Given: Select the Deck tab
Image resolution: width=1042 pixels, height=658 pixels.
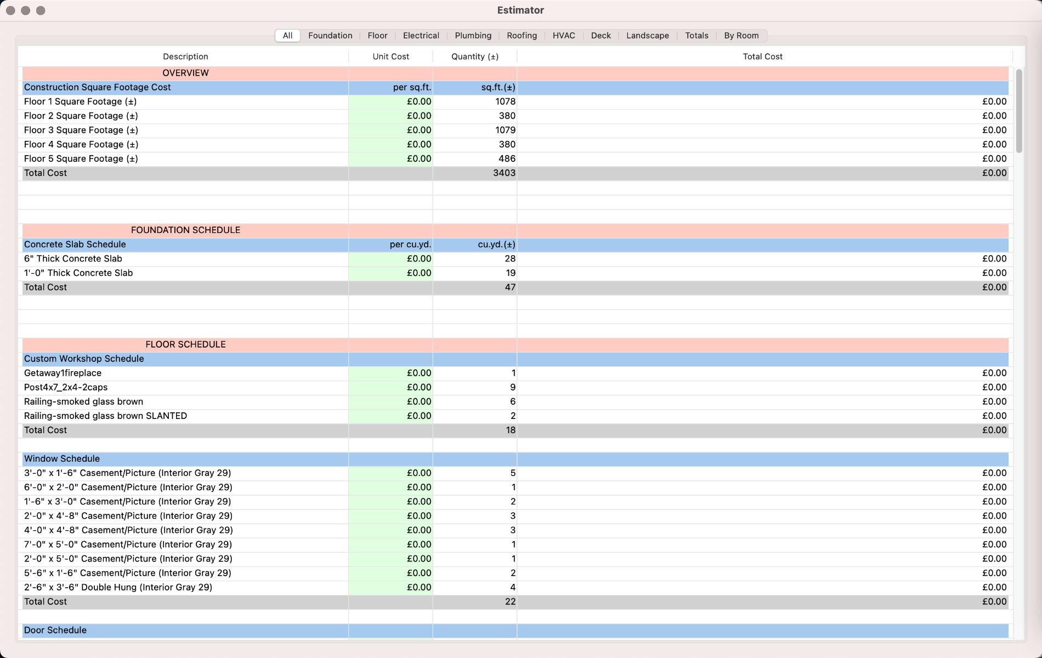Looking at the screenshot, I should 601,35.
